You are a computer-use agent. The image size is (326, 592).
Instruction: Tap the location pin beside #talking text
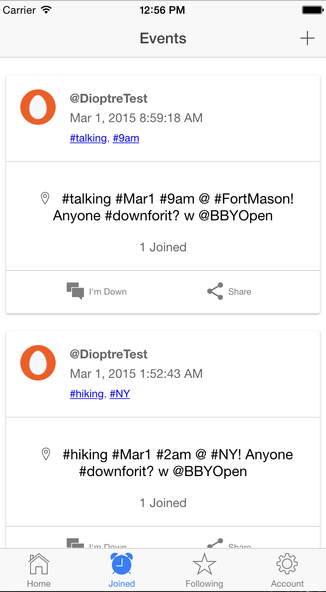click(45, 198)
